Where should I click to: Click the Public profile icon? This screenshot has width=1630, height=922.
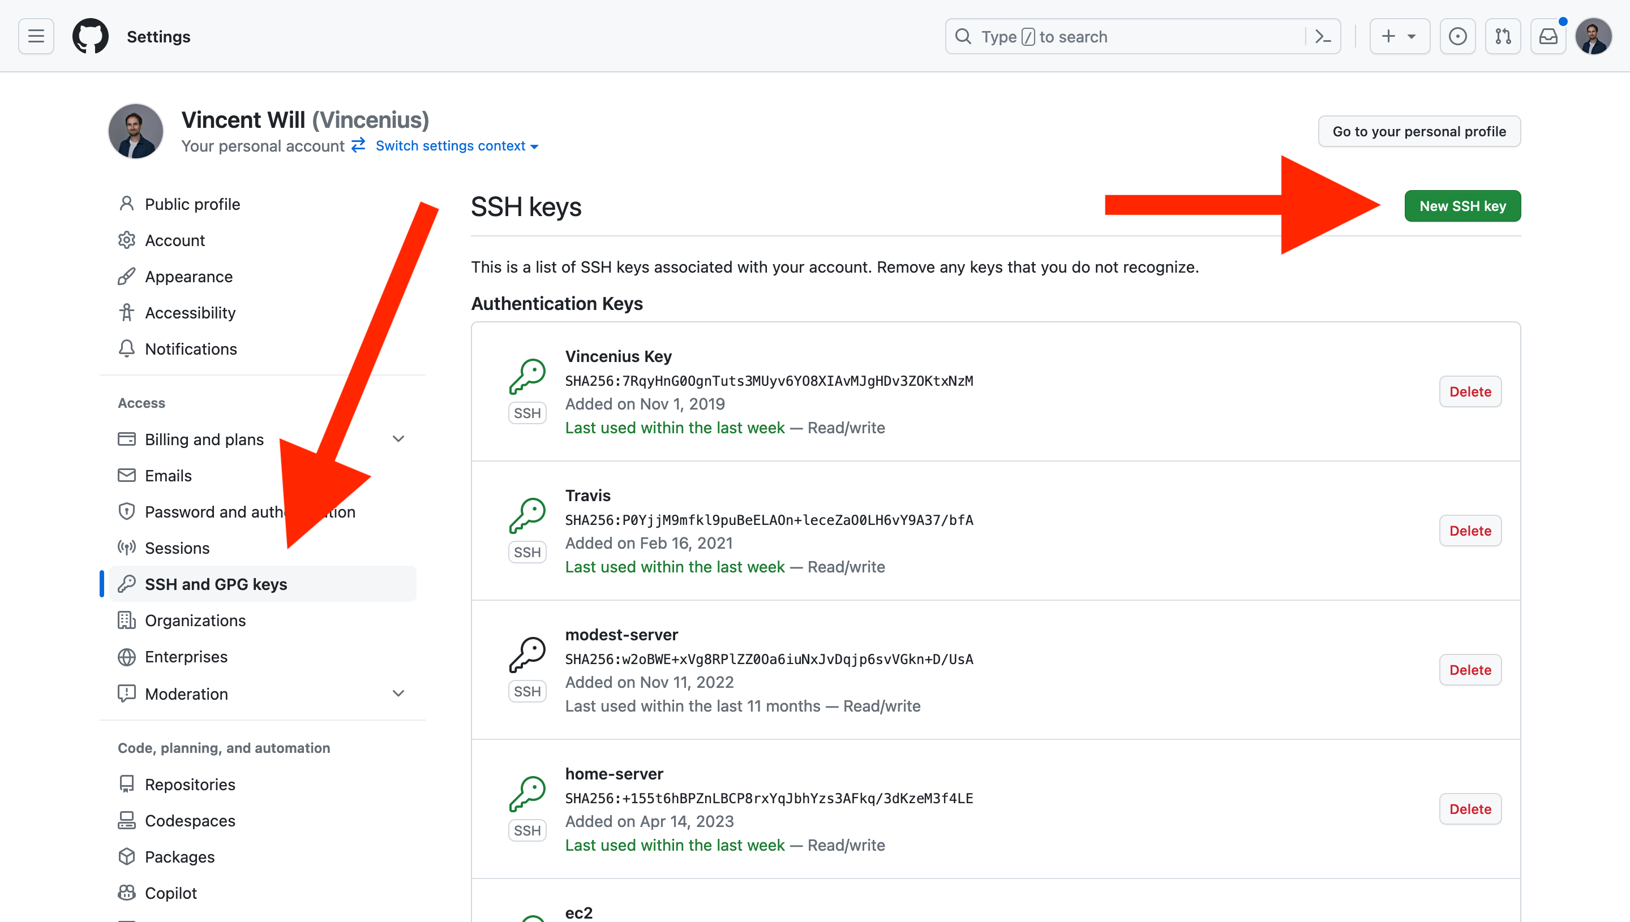[127, 203]
